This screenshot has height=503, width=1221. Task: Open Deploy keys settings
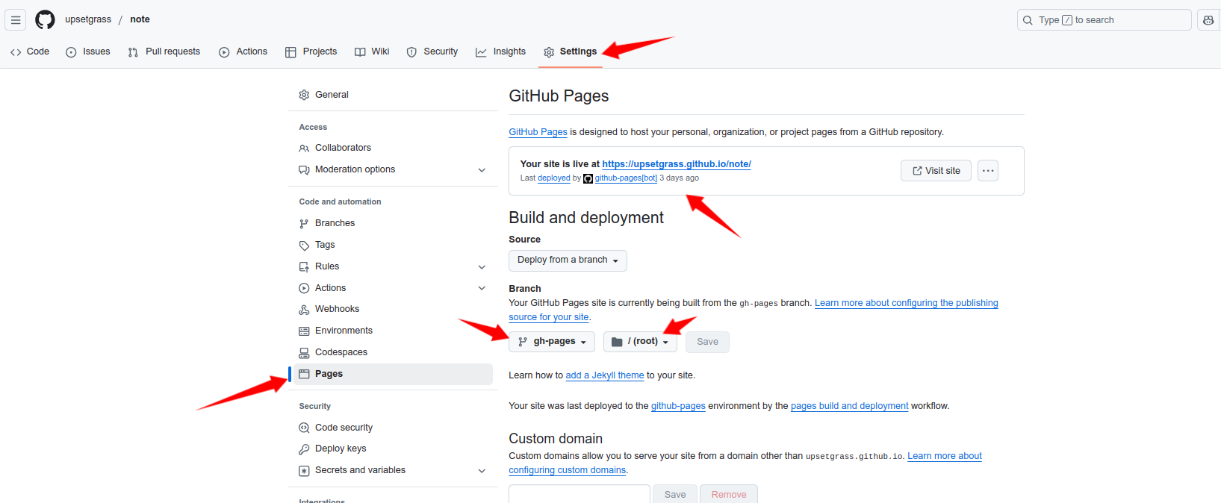click(394, 449)
